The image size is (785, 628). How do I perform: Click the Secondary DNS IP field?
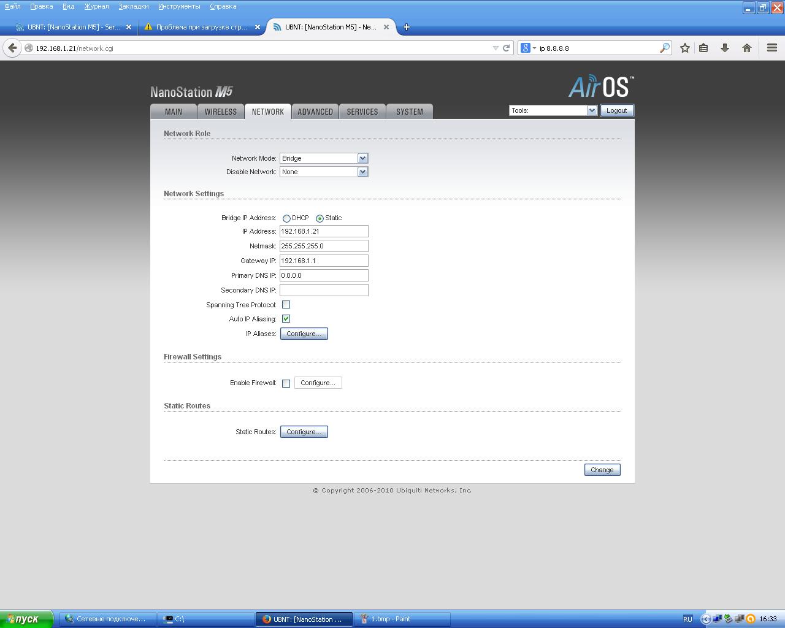click(x=324, y=290)
